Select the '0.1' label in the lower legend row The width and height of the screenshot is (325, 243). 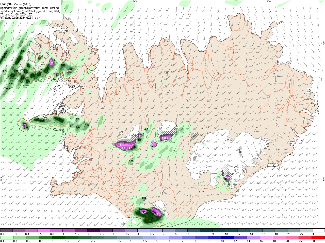pos(3,241)
